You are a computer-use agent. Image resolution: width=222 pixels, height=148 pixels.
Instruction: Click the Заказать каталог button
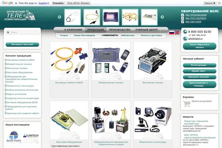[200, 77]
